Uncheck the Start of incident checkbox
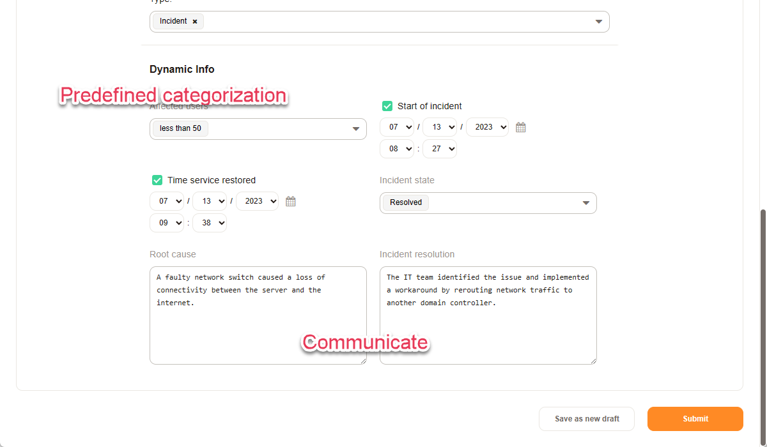This screenshot has width=767, height=447. click(387, 106)
